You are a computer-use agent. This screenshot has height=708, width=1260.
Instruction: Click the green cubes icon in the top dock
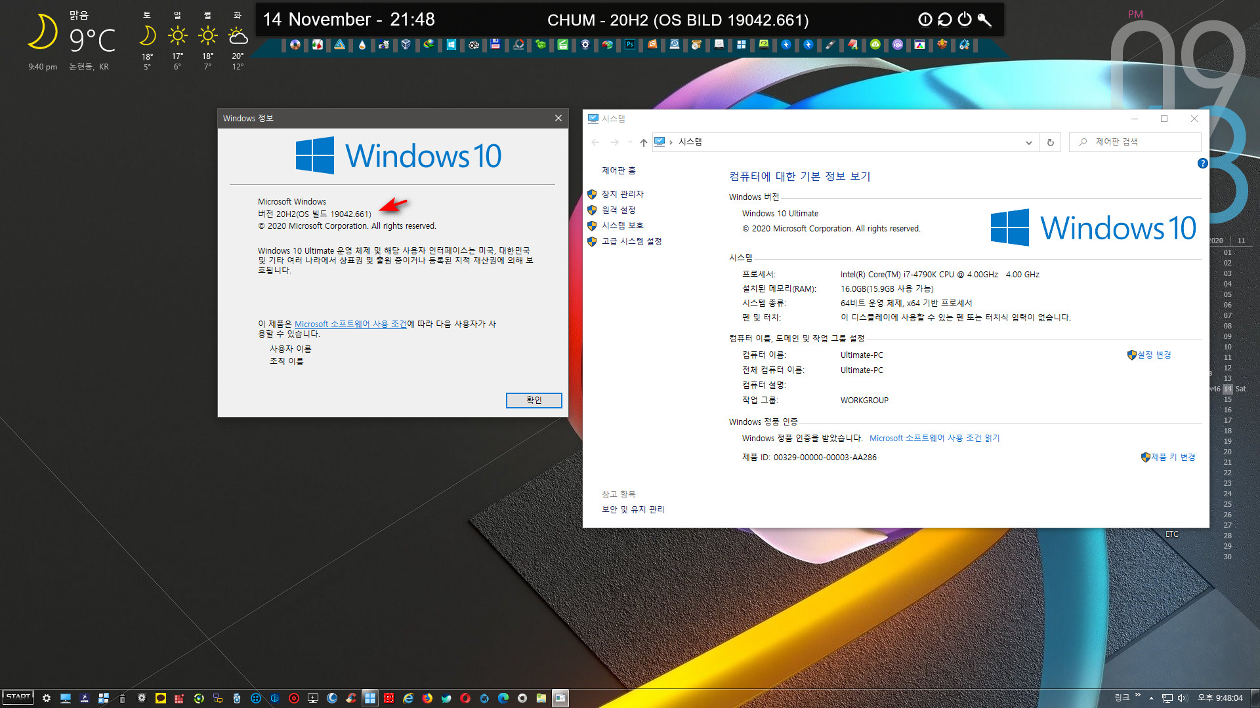(x=540, y=45)
